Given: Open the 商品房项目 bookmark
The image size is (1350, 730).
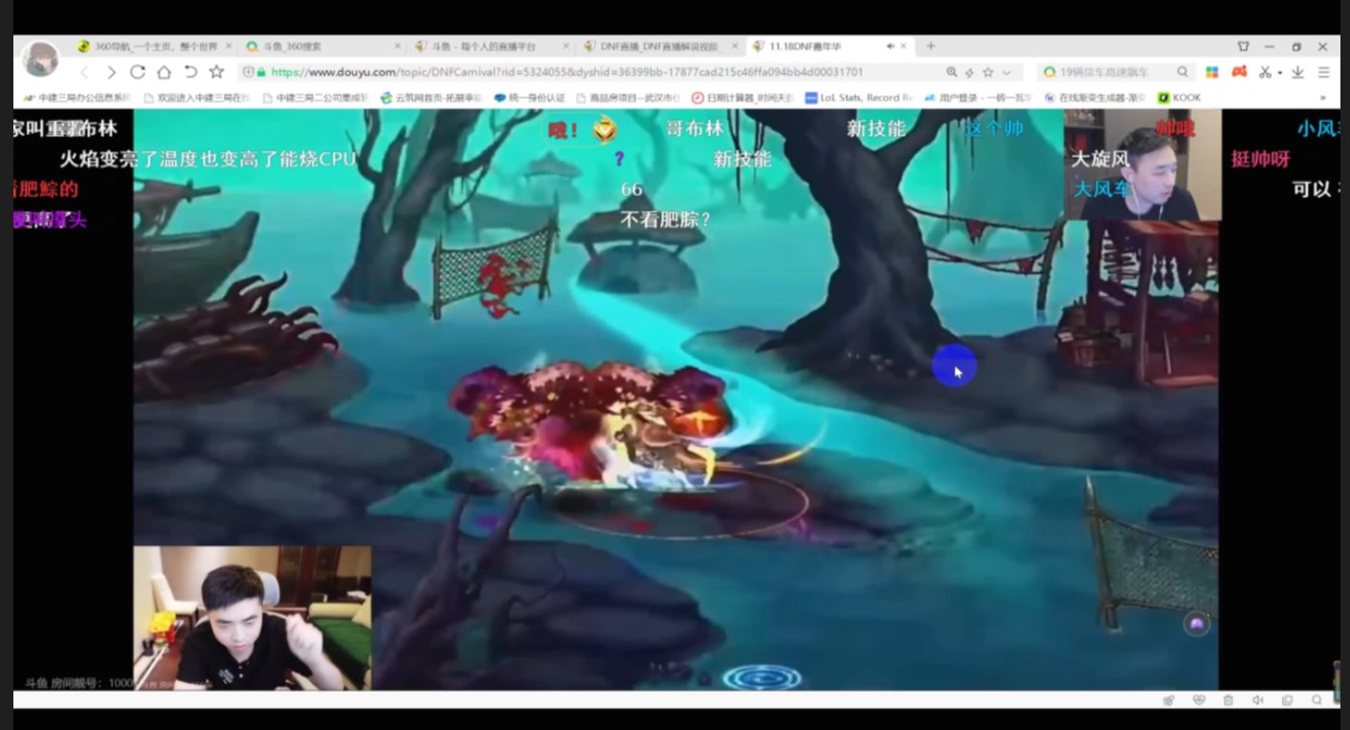Looking at the screenshot, I should click(629, 98).
